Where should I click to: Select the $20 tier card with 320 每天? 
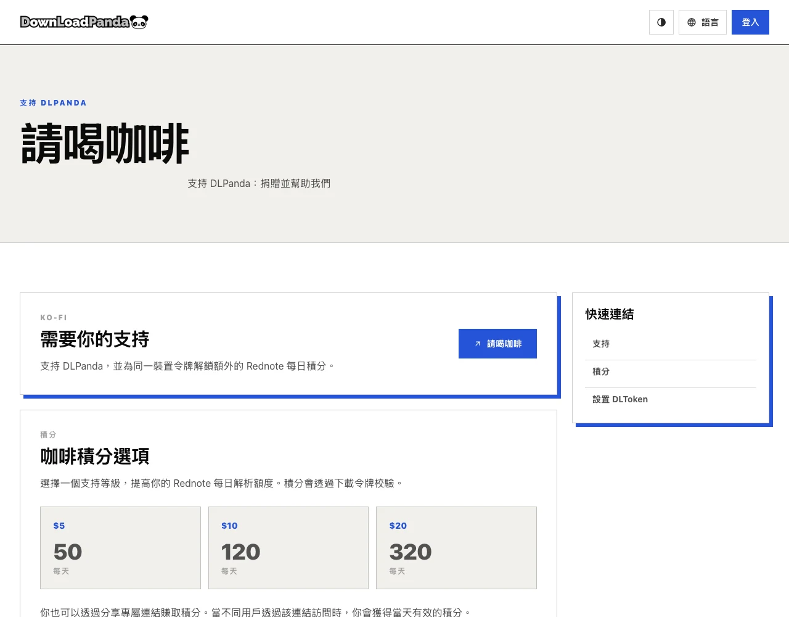tap(456, 548)
